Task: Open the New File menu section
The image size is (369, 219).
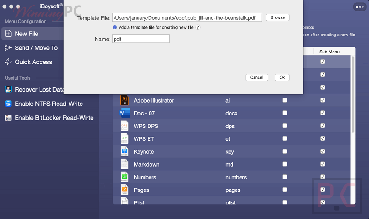Action: coord(33,34)
